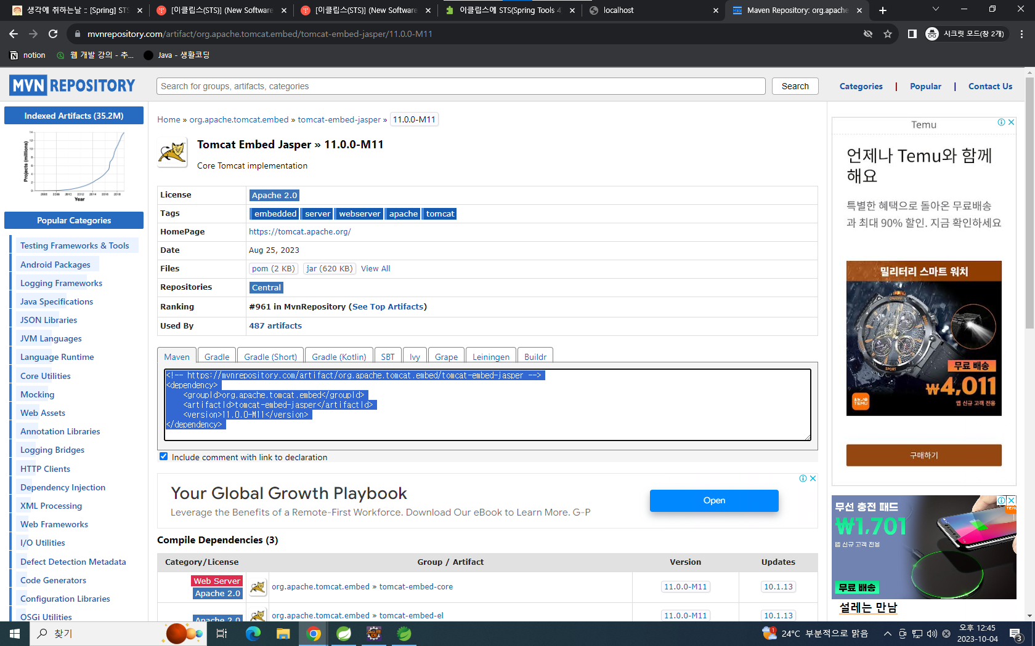This screenshot has width=1035, height=646.
Task: Open File Explorer from taskbar
Action: point(283,634)
